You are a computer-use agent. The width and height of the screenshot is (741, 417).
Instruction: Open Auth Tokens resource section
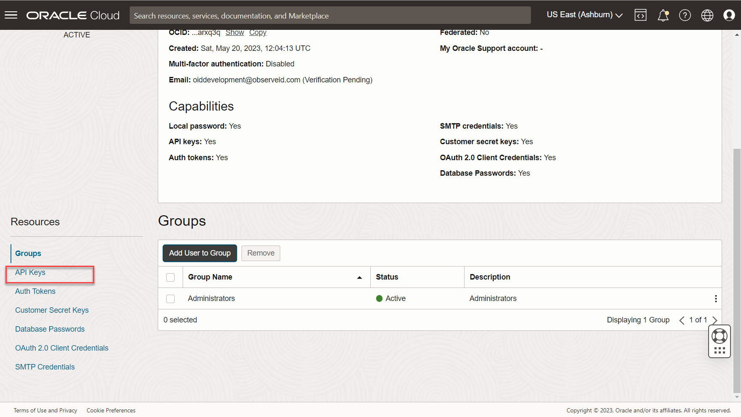tap(35, 291)
